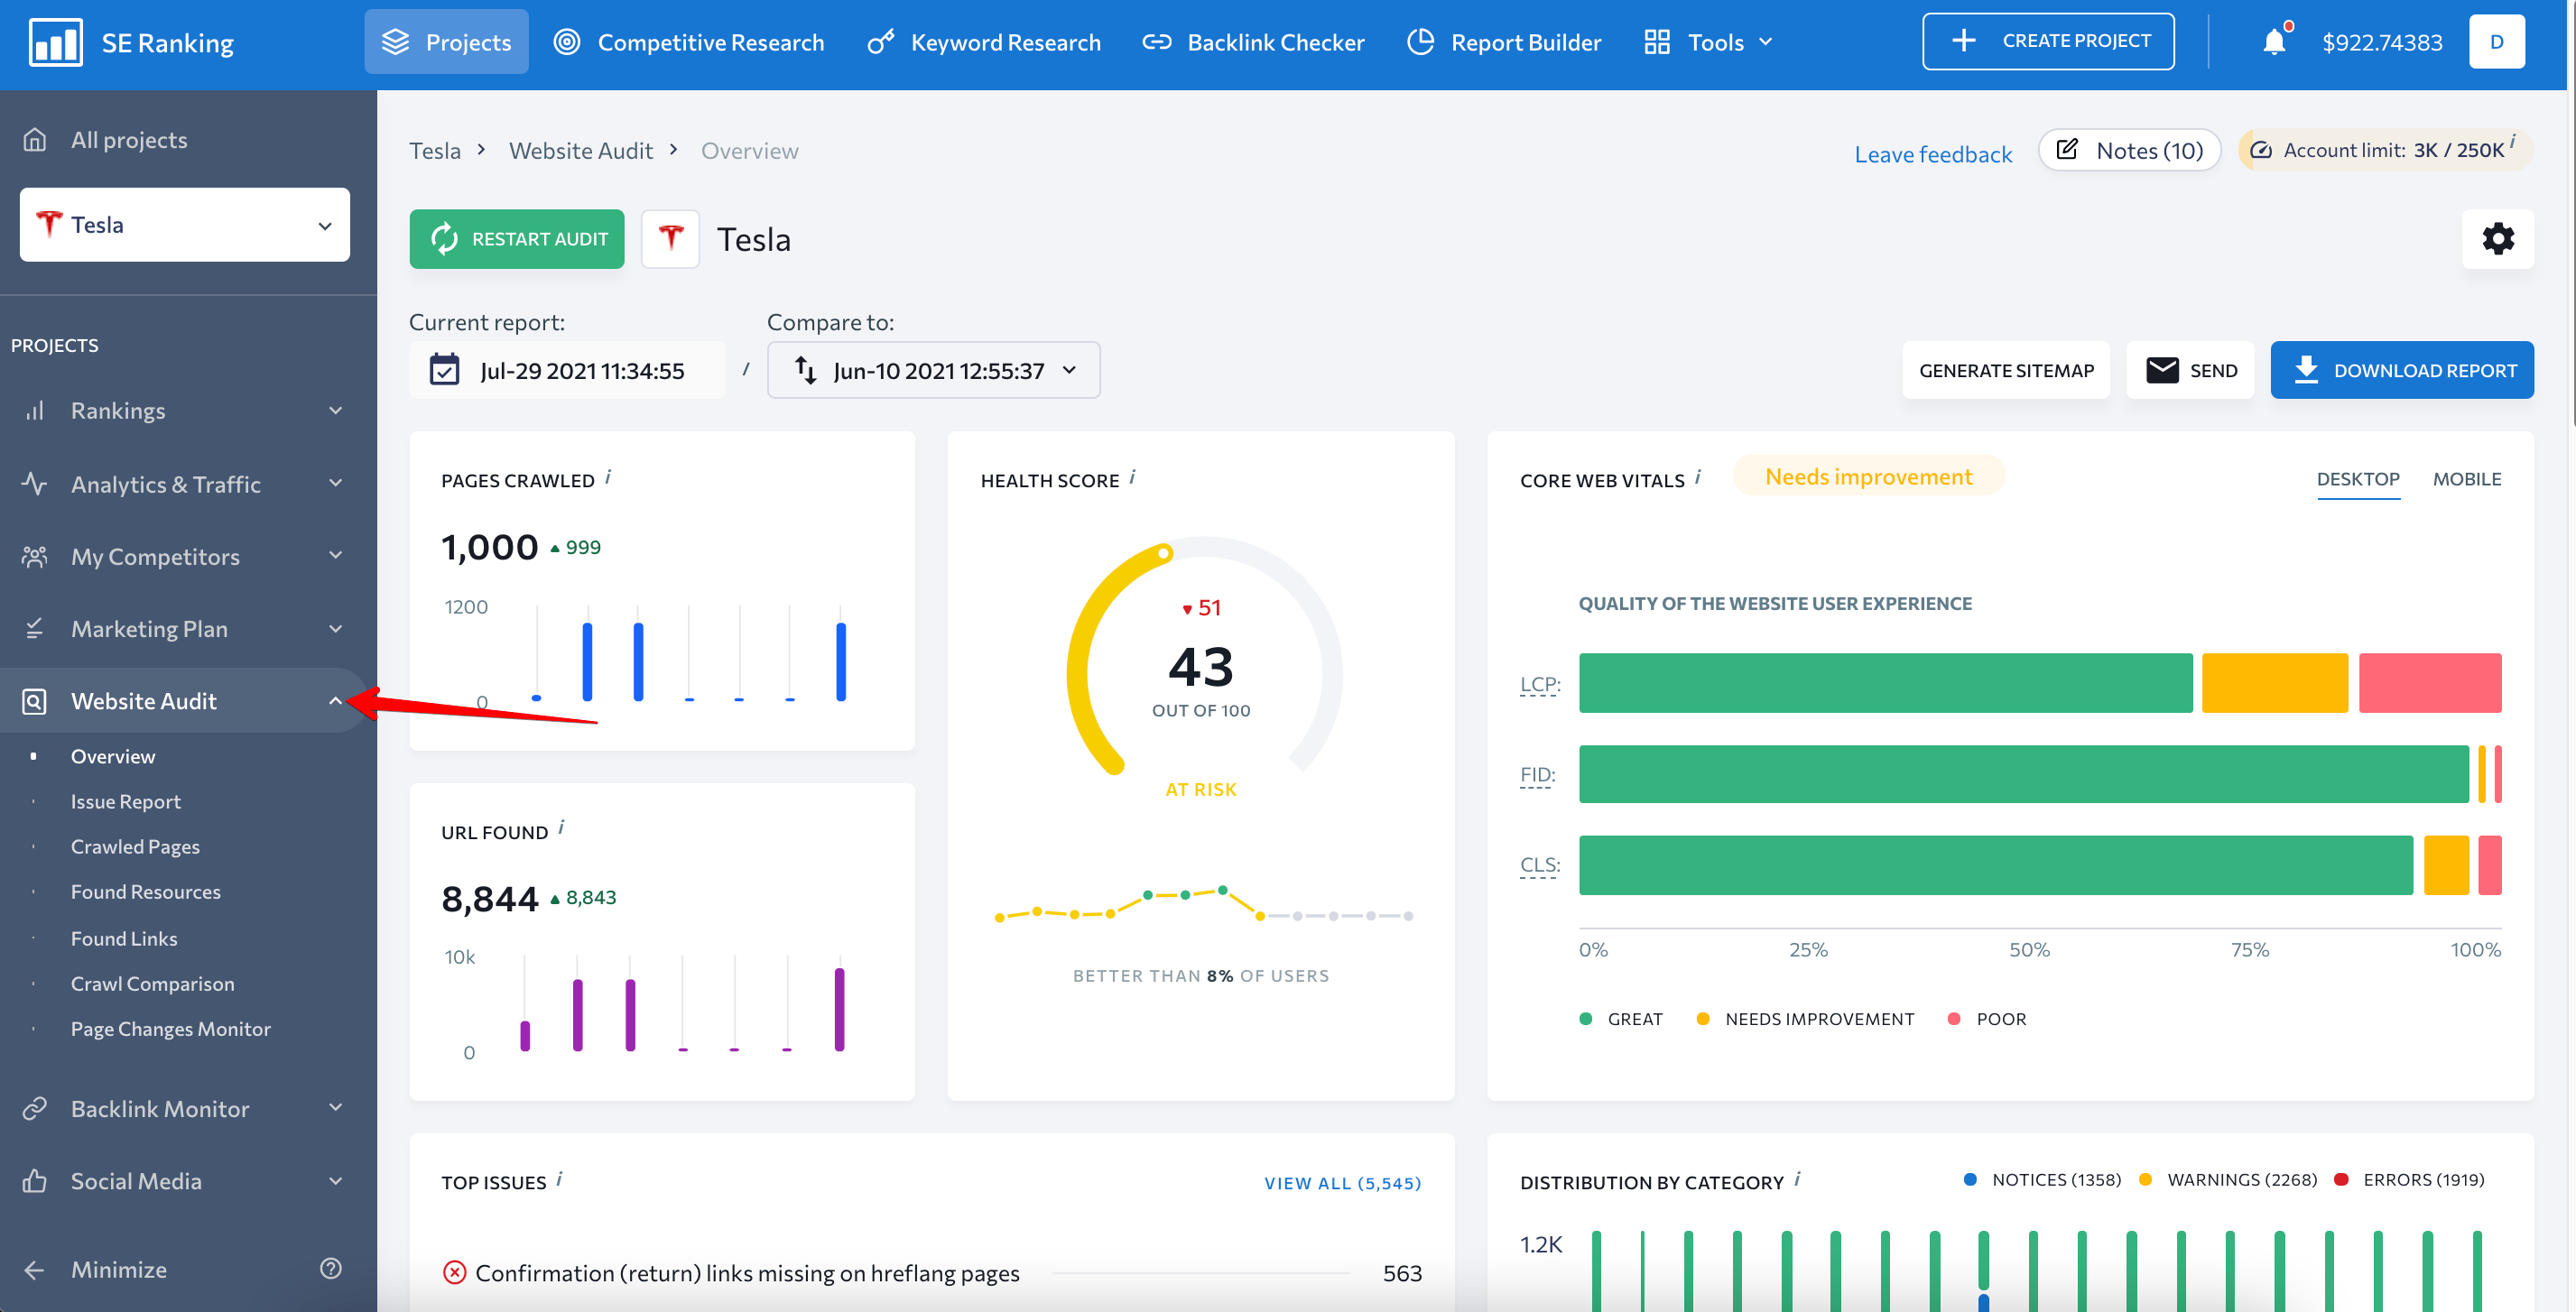Open View All top issues link
Image resolution: width=2576 pixels, height=1312 pixels.
(x=1342, y=1183)
